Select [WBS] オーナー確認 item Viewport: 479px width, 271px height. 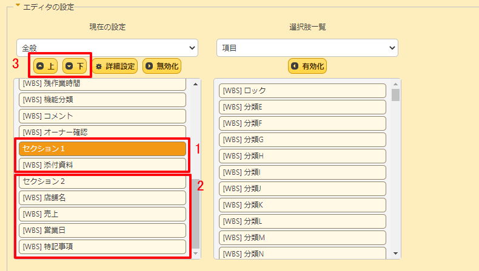[x=102, y=132]
